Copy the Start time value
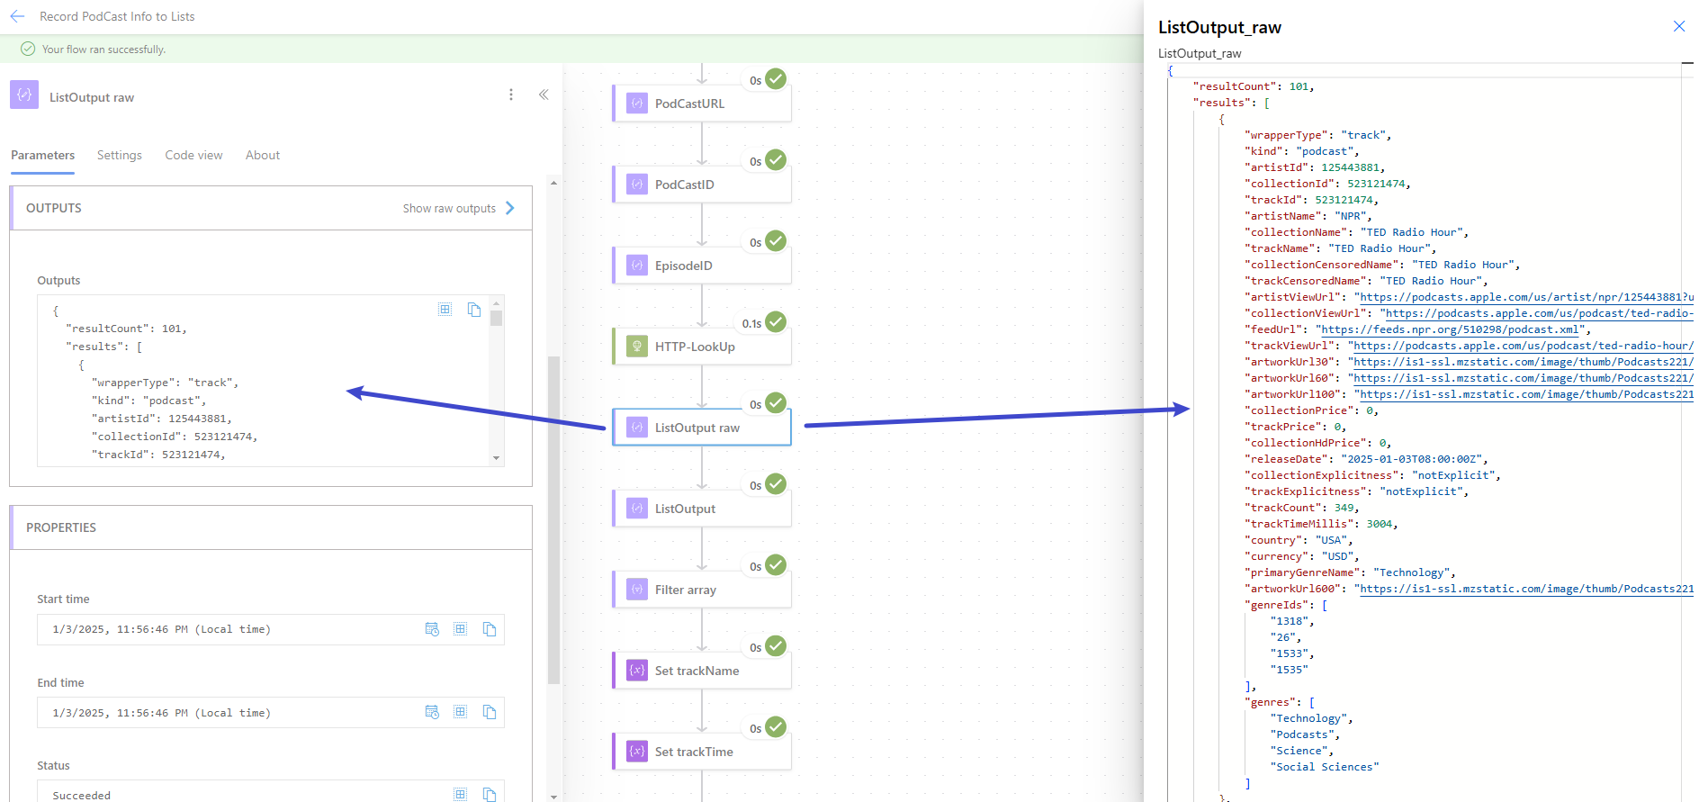The image size is (1708, 802). point(490,629)
